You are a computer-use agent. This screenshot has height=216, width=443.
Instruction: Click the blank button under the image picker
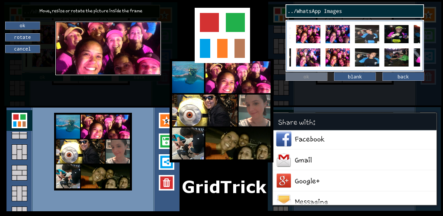coord(355,77)
